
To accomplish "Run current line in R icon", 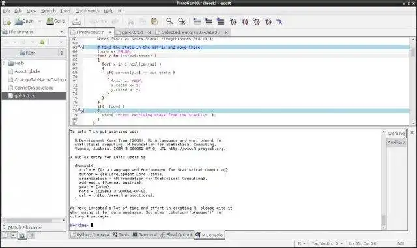I will pos(197,21).
